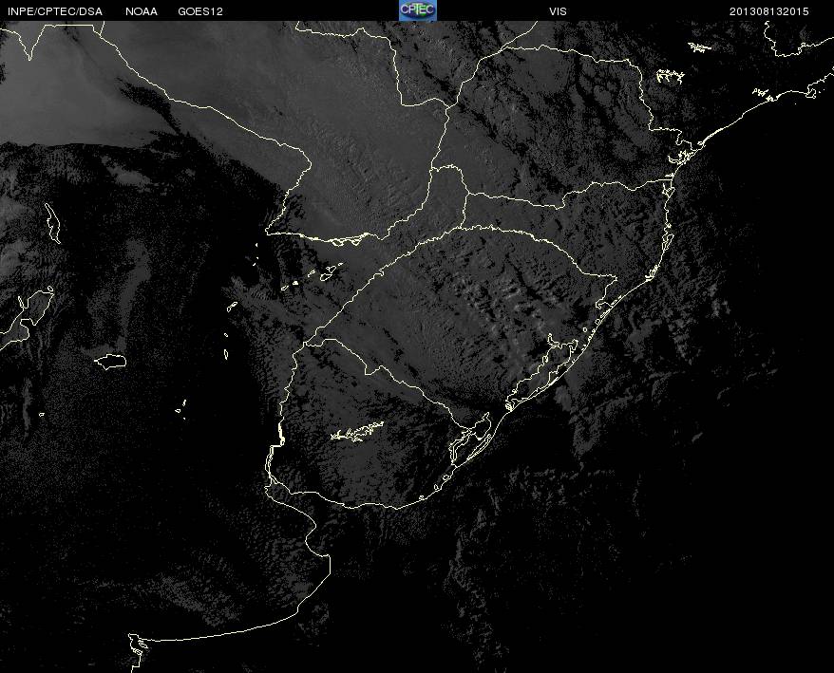Click the coastal headland outline at bottom left
Viewport: 834px width, 673px height.
139,645
